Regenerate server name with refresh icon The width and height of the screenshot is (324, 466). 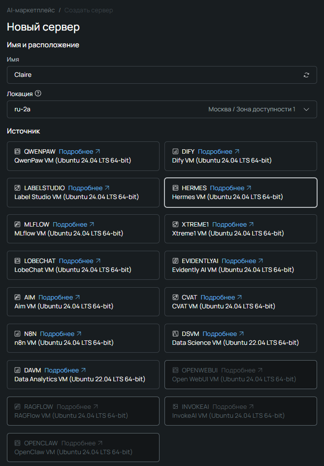pyautogui.click(x=306, y=75)
